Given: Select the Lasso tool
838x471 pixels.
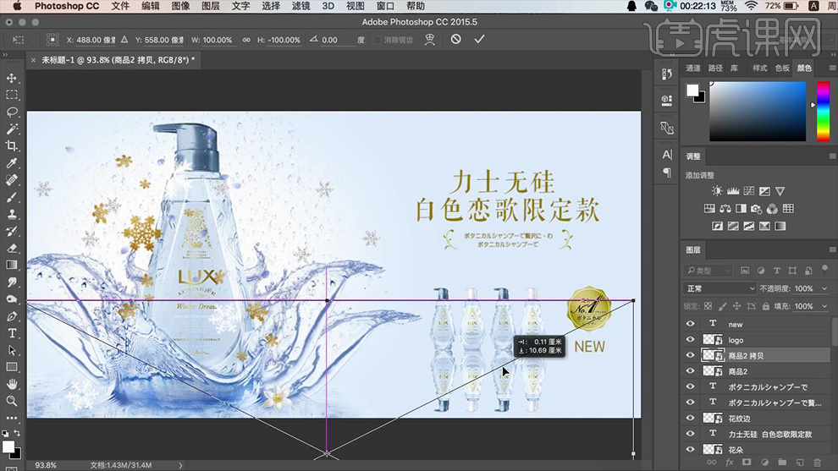Looking at the screenshot, I should [11, 112].
